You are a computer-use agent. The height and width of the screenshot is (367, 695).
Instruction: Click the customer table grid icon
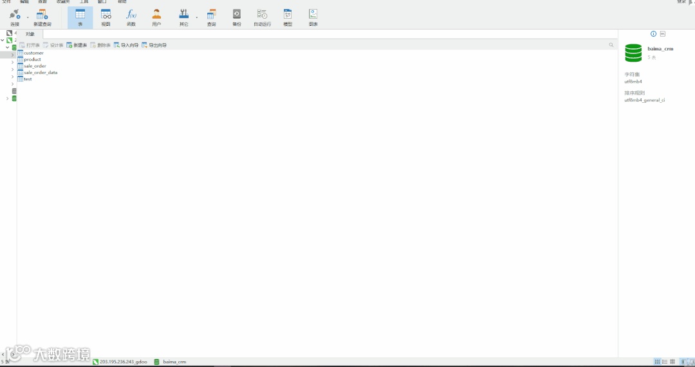[x=21, y=53]
